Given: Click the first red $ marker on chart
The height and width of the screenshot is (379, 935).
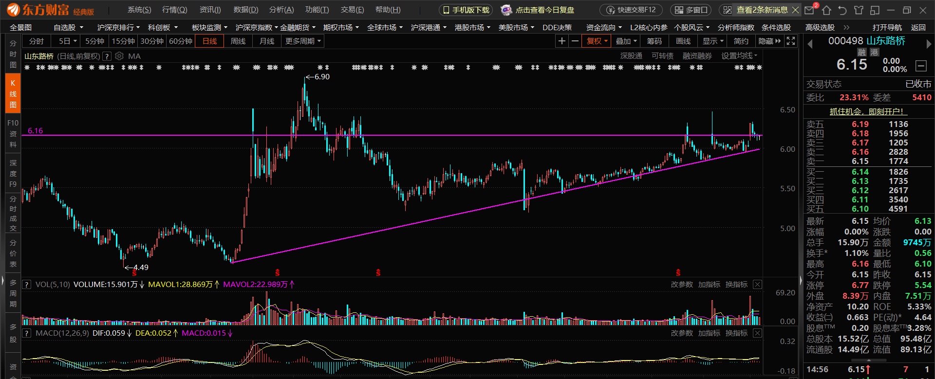Looking at the screenshot, I should click(x=134, y=273).
